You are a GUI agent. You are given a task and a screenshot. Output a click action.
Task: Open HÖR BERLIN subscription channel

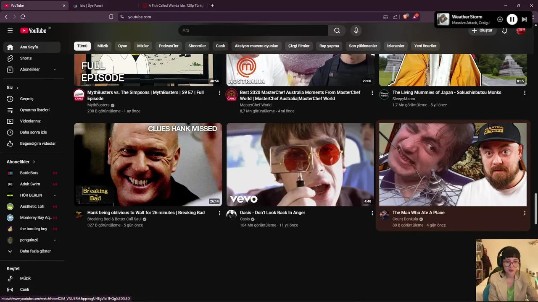point(32,195)
